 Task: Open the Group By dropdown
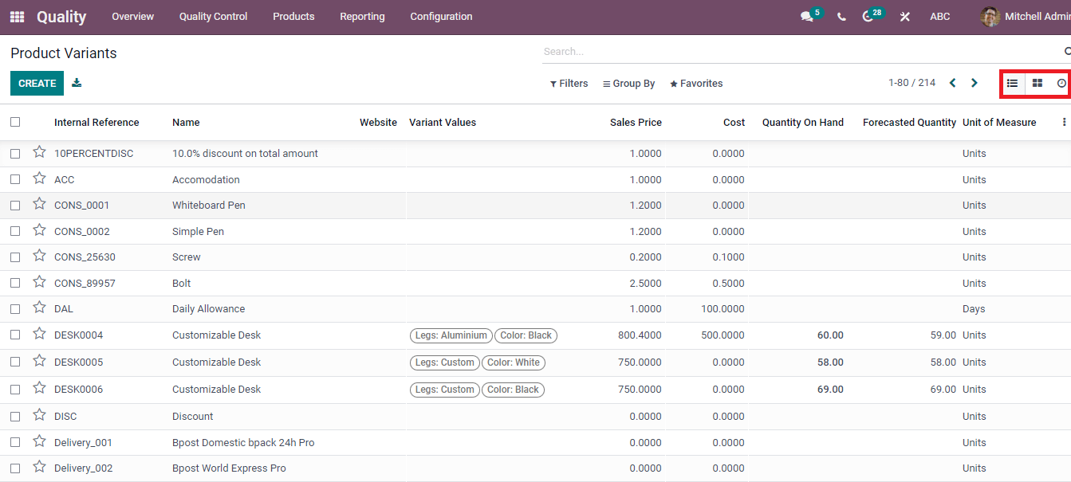pyautogui.click(x=628, y=84)
